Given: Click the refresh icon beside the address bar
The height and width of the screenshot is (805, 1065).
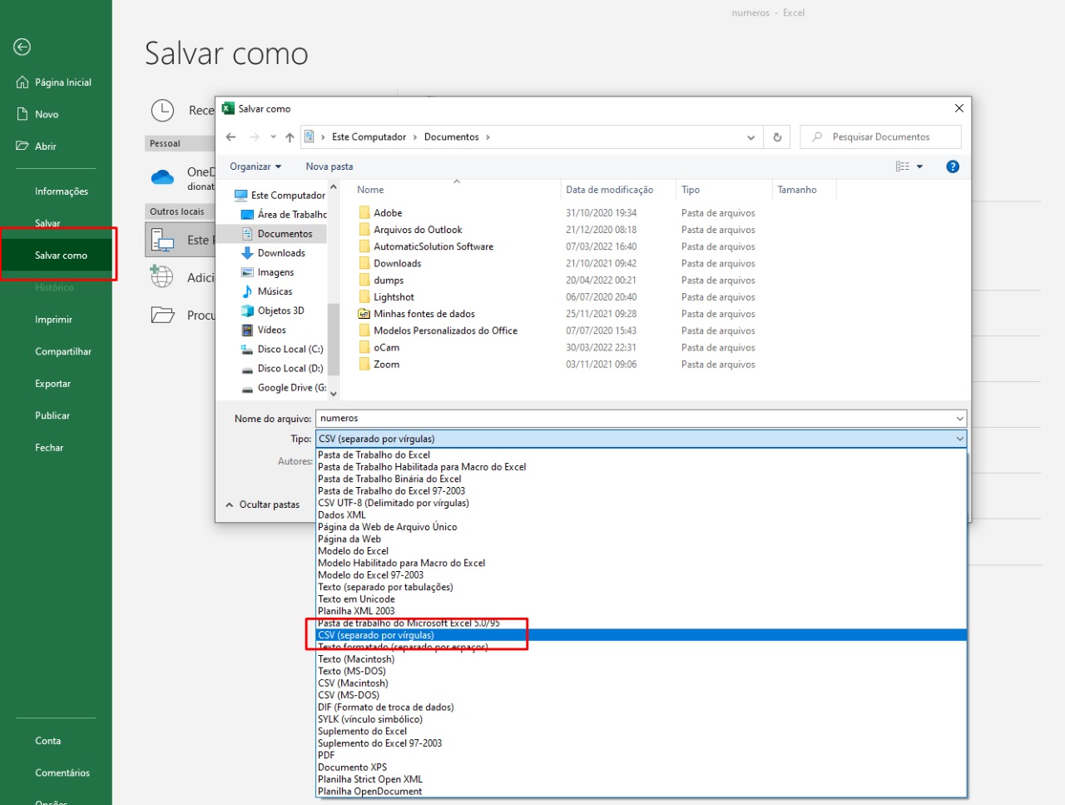Looking at the screenshot, I should [776, 137].
